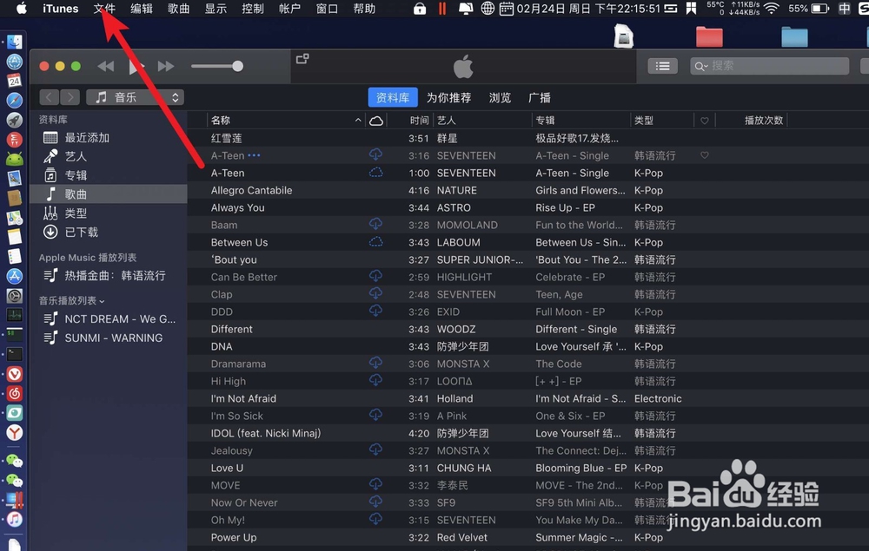Open the 显示 menu
Screen dimensions: 869x551
216,9
